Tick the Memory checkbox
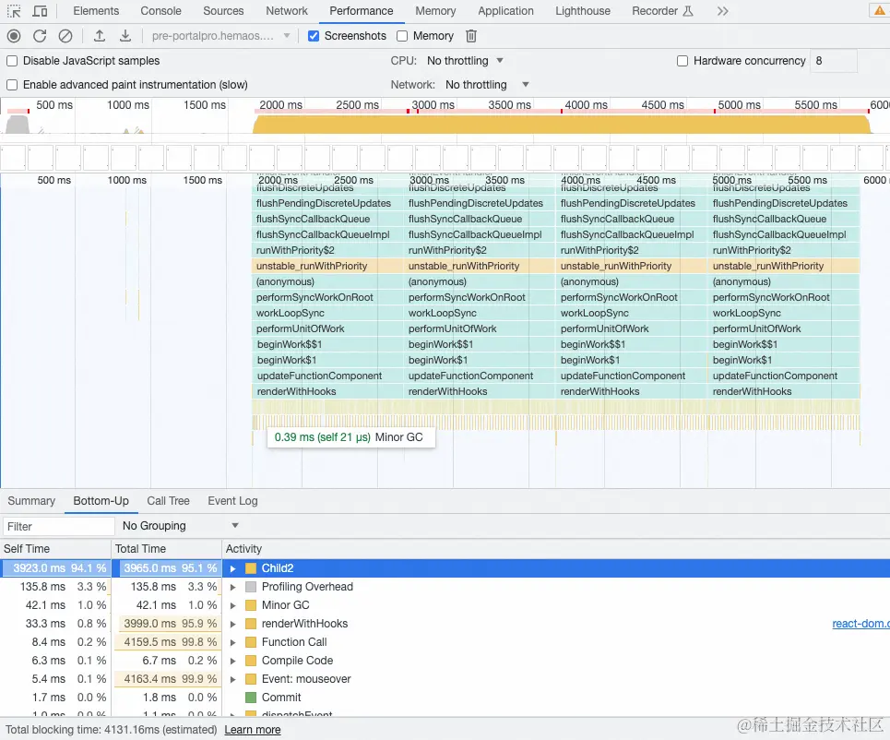 coord(402,36)
